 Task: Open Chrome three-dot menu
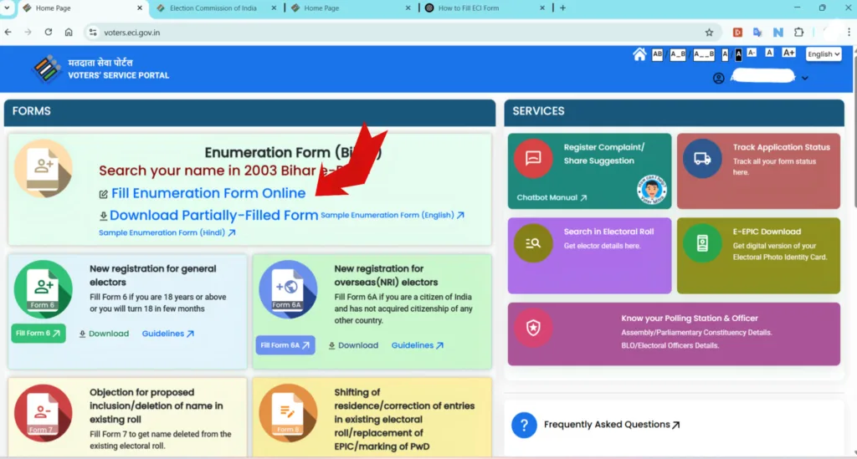coord(849,33)
